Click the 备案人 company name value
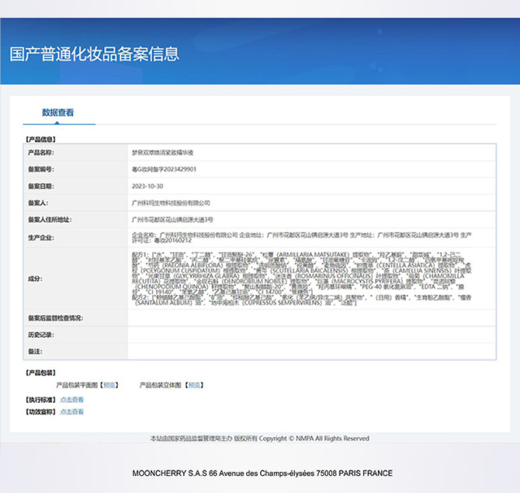 (171, 203)
